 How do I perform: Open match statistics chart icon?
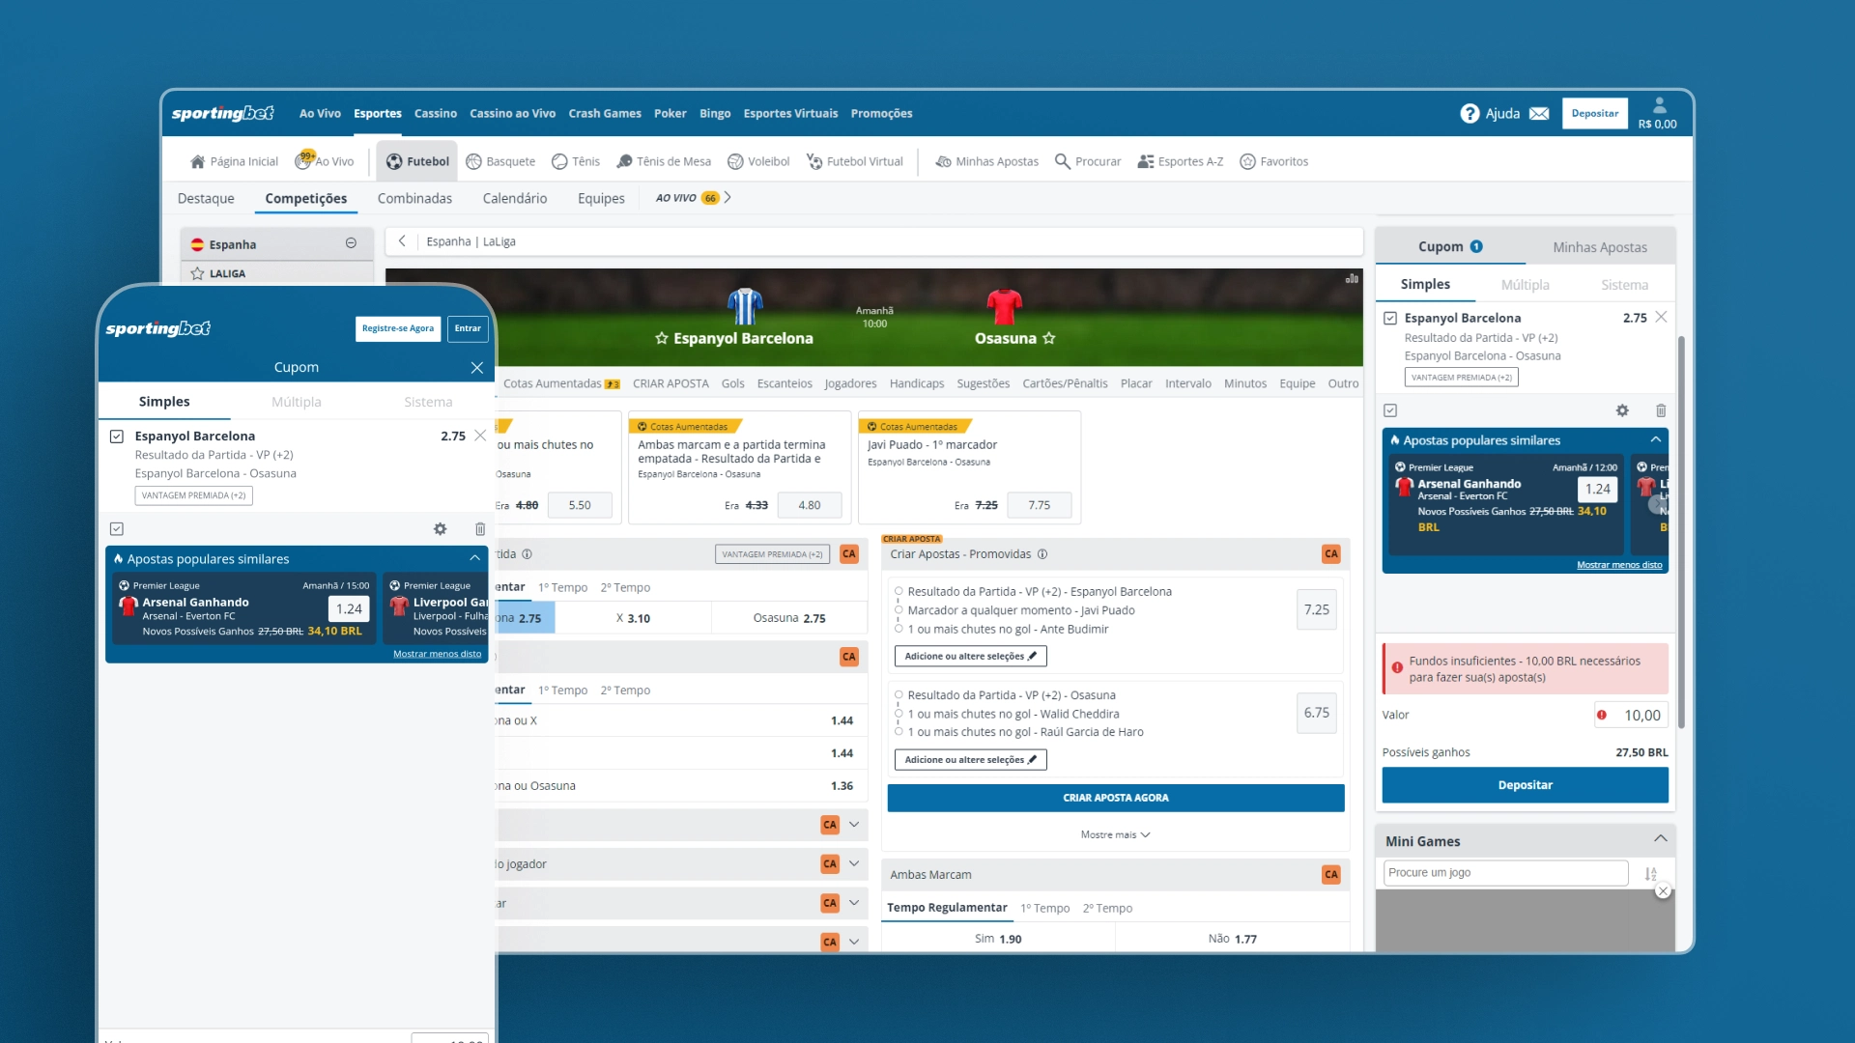coord(1352,278)
